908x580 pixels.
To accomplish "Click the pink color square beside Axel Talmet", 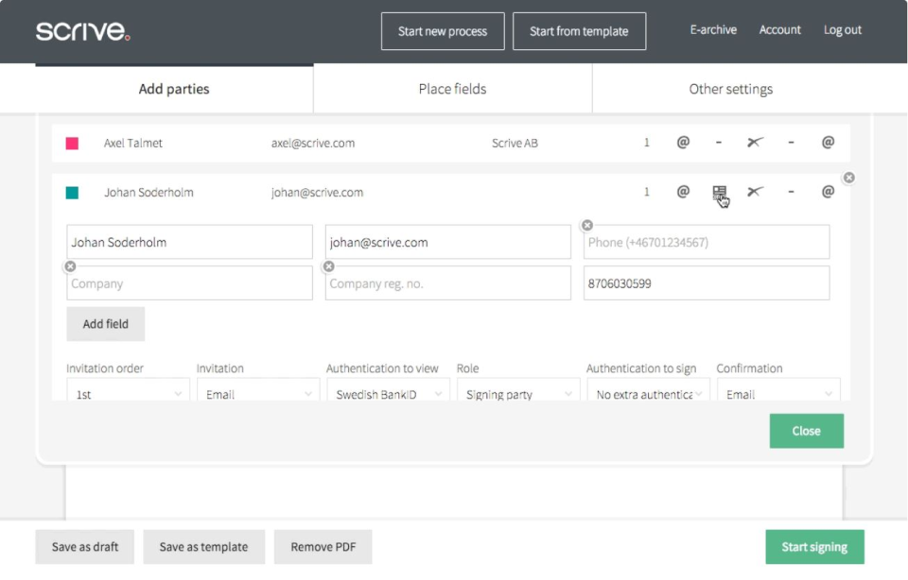I will pos(72,144).
